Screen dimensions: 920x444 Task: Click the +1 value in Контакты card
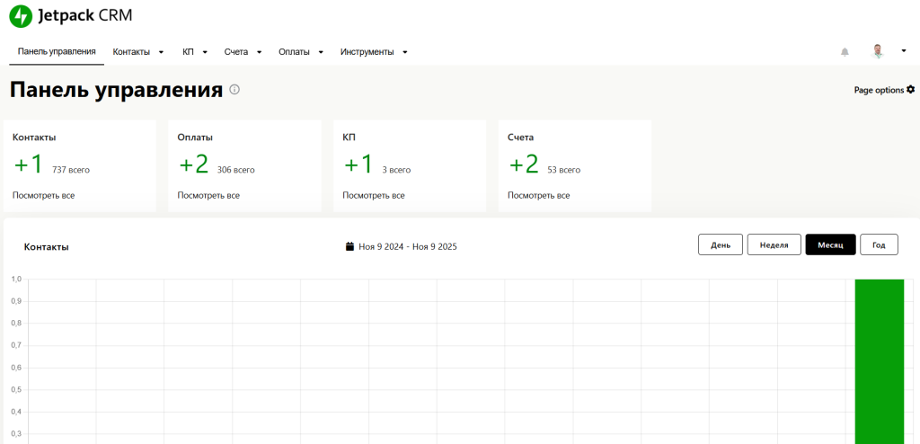click(29, 165)
